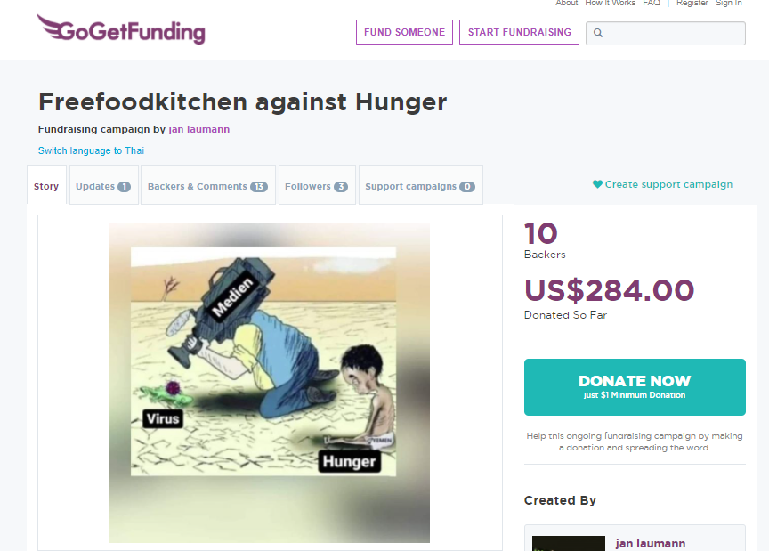Select the Support campaigns tab
The image size is (769, 551).
click(x=421, y=185)
